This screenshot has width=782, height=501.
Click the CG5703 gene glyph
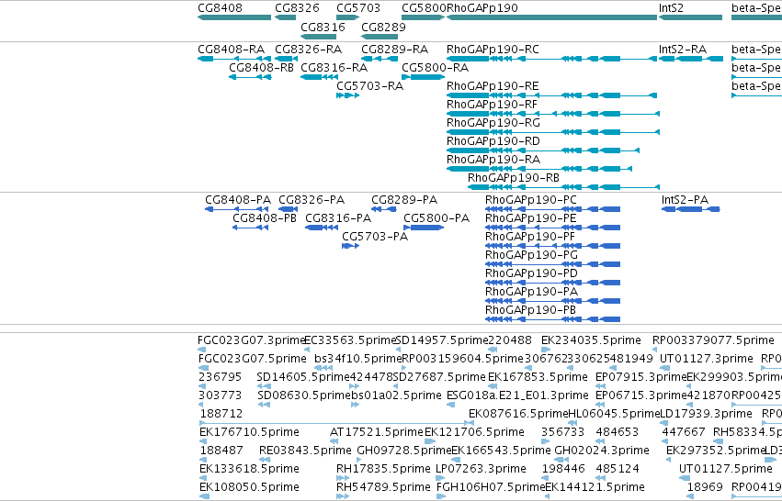pos(348,17)
